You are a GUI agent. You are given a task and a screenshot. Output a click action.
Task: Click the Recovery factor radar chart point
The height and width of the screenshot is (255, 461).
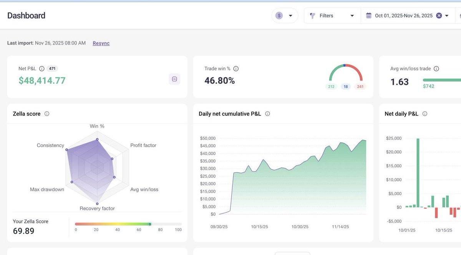click(x=97, y=204)
